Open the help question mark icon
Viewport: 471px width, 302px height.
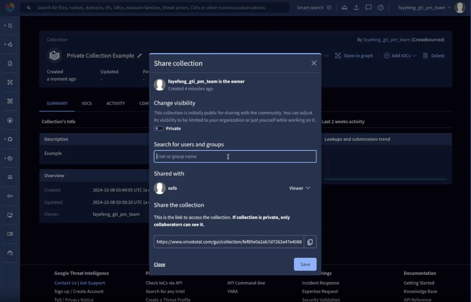pos(380,8)
